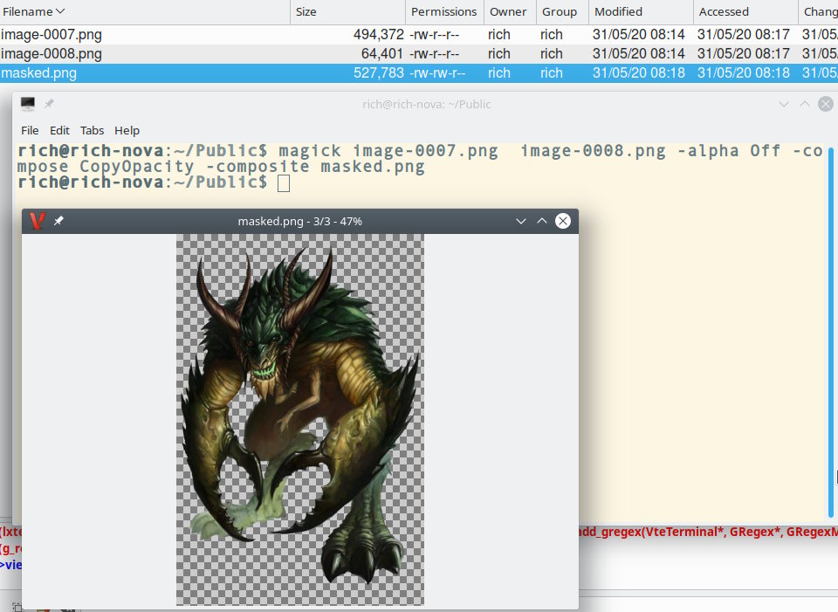Click the red V viewer app icon

[x=37, y=221]
